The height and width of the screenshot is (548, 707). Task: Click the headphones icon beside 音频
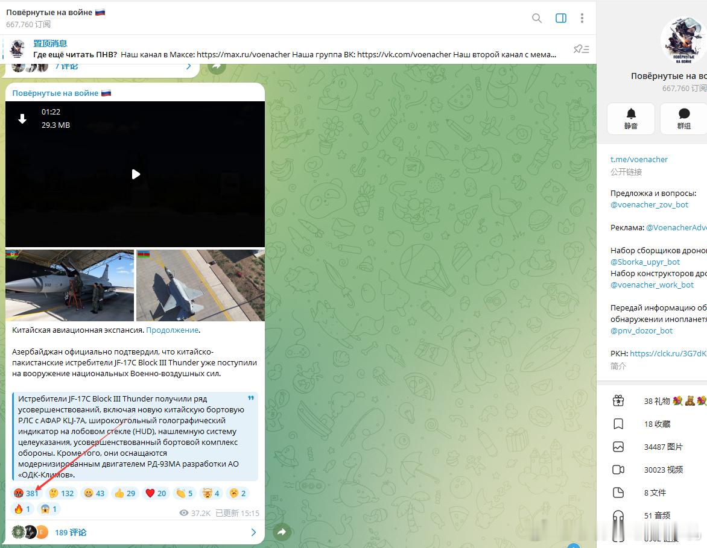point(618,517)
